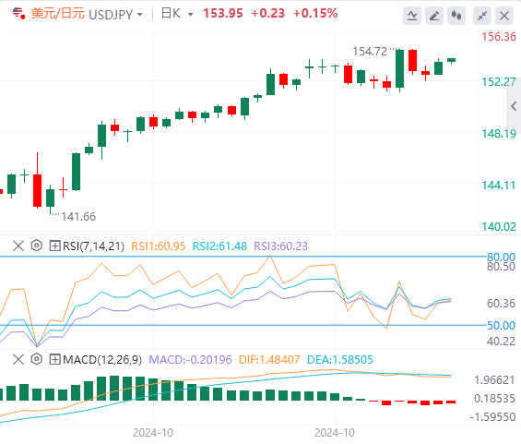Expand RSI panel with plus box
Viewport: 521px width, 444px height.
54,246
